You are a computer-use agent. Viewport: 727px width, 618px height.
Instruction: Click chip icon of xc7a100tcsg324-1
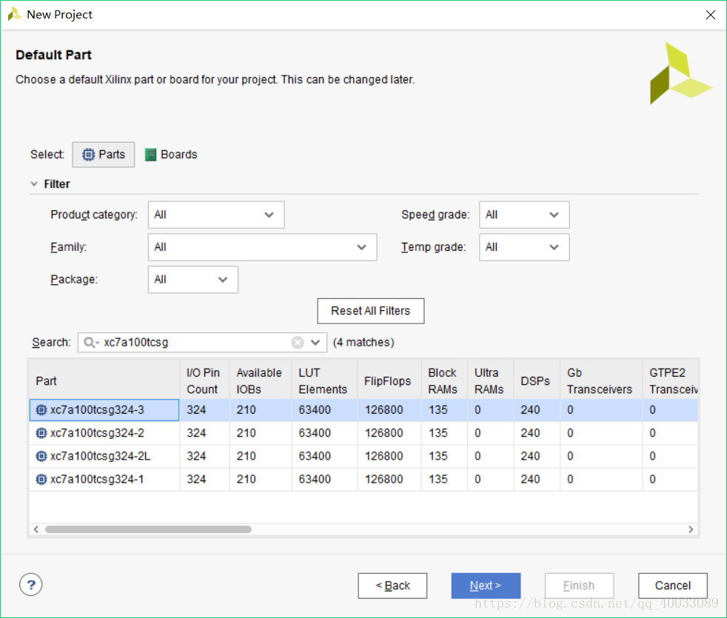(x=41, y=480)
